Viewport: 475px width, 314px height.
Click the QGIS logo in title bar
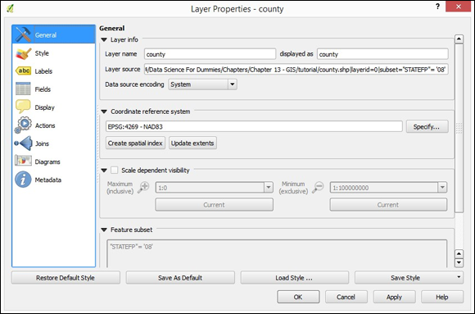click(11, 8)
